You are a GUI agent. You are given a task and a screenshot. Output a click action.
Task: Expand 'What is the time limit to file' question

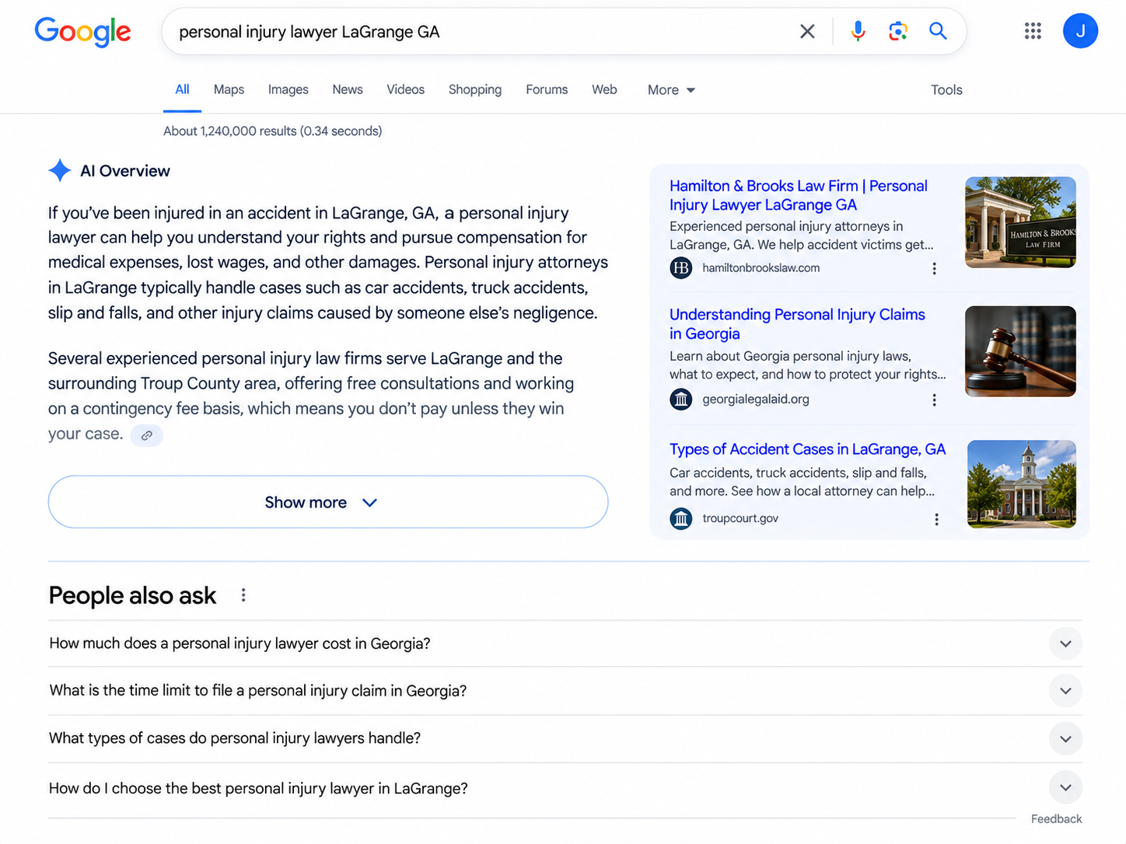565,691
